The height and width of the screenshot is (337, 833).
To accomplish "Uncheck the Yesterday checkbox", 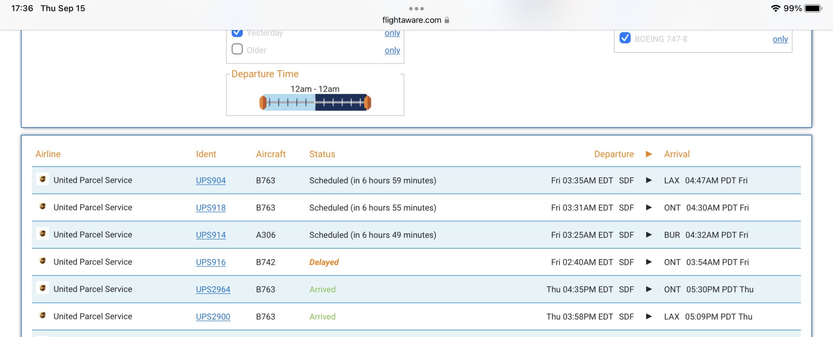I will coord(237,32).
